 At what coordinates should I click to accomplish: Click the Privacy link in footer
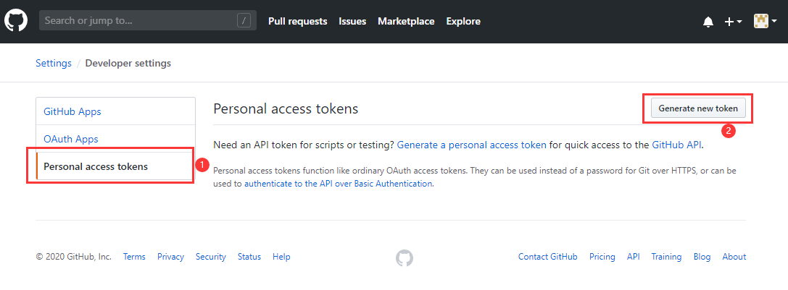tap(170, 257)
